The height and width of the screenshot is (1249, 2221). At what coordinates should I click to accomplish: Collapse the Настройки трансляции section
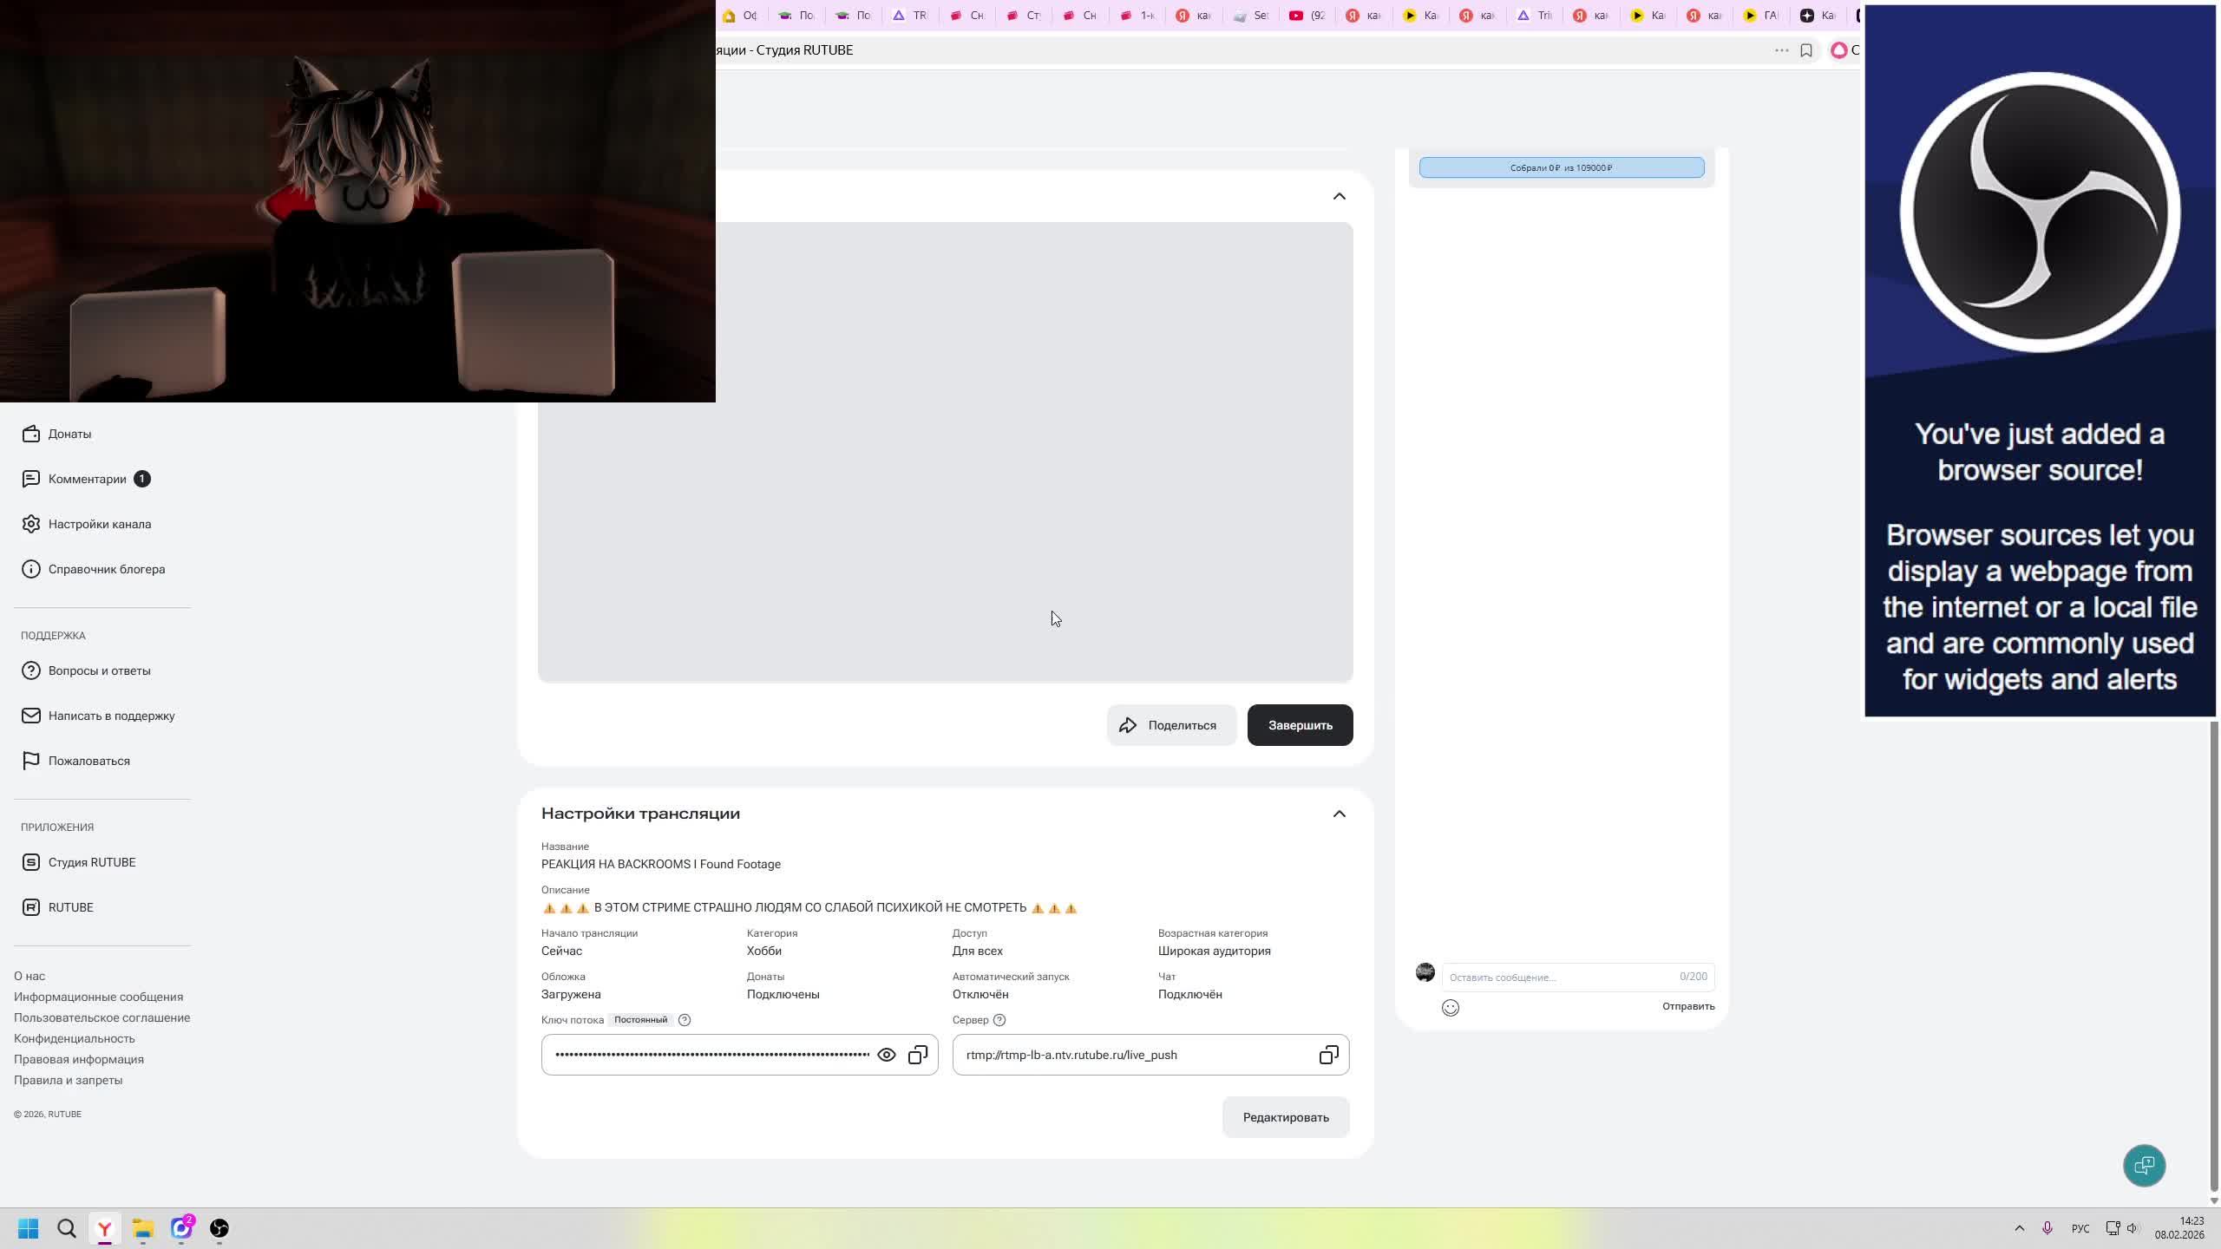[1339, 814]
